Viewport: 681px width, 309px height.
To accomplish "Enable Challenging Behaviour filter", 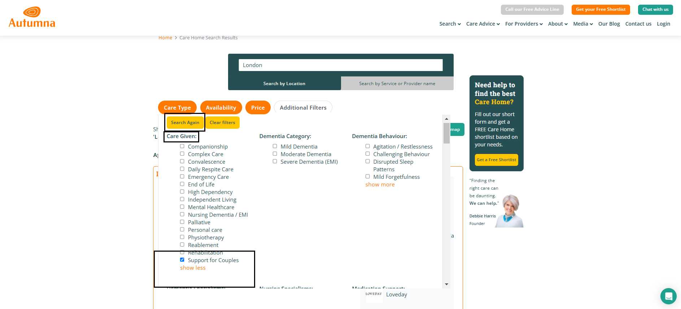I will [x=368, y=154].
